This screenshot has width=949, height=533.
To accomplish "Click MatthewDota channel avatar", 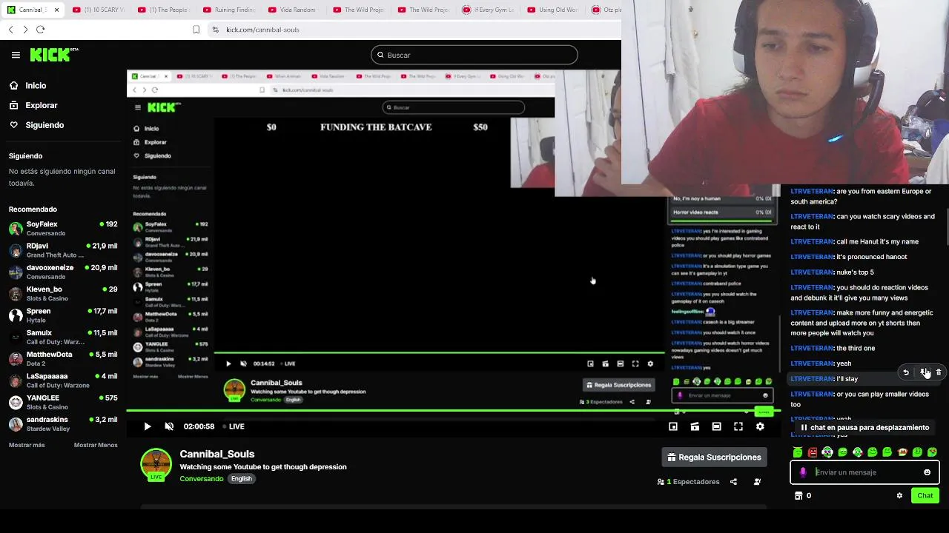I will [x=16, y=359].
